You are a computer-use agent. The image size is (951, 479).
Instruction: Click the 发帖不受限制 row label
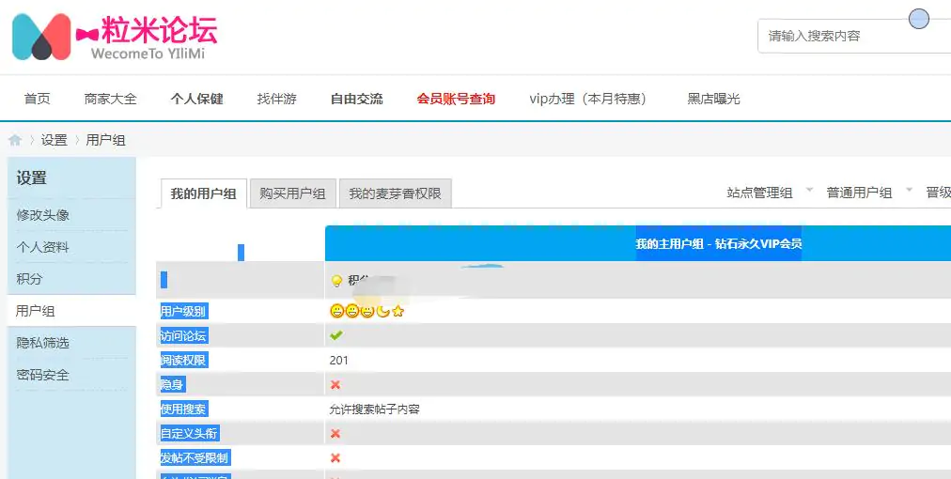(x=195, y=457)
